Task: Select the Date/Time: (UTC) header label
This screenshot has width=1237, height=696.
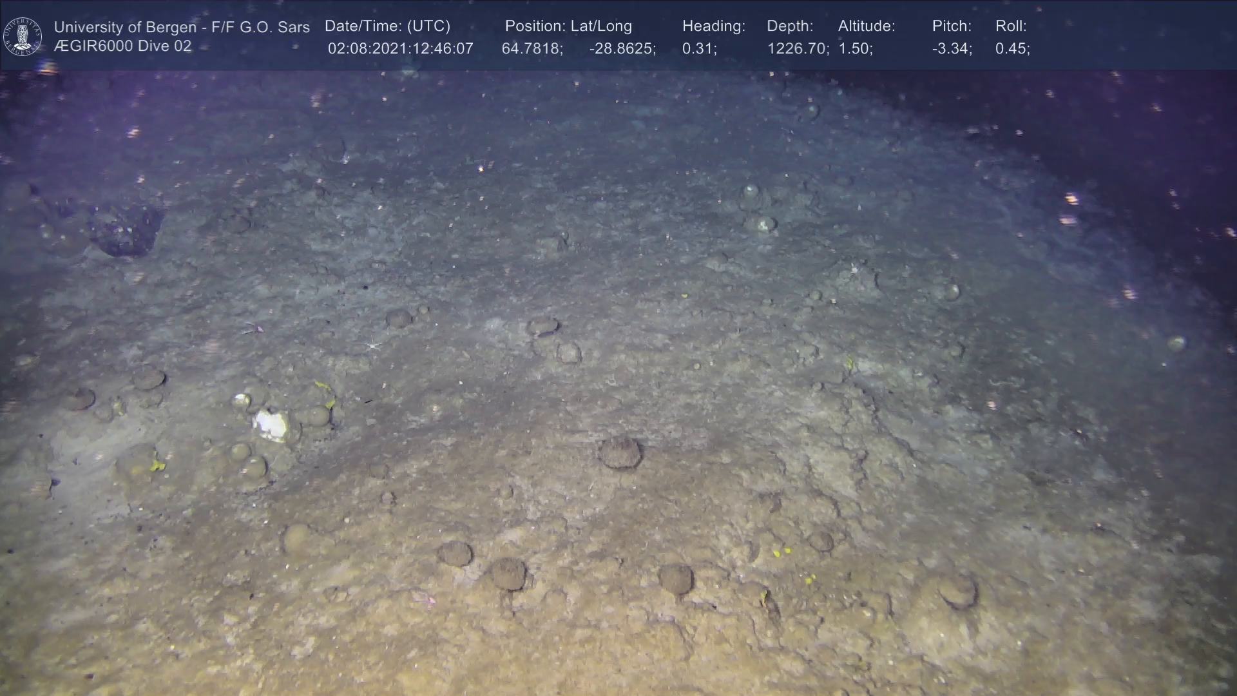Action: (387, 26)
